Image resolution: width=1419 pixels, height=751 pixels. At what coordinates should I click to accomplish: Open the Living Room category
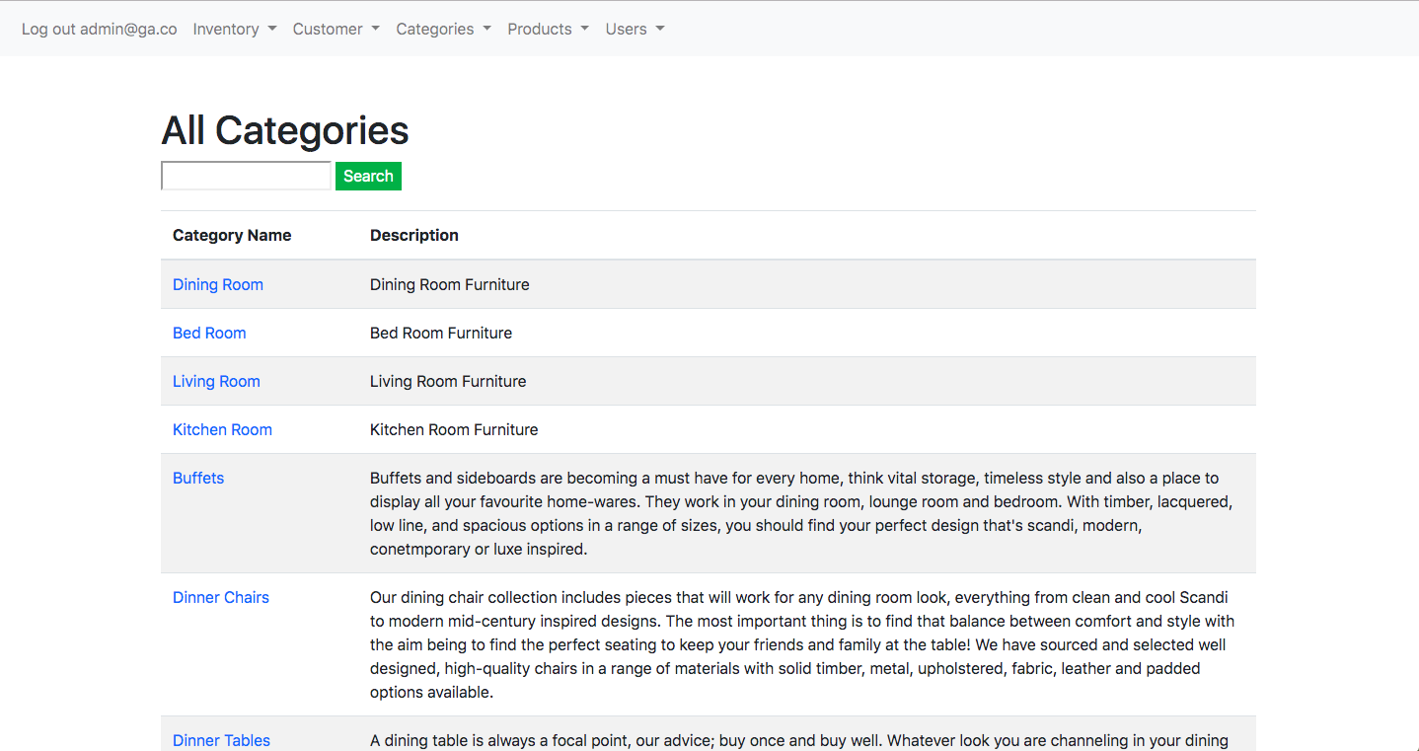click(216, 381)
